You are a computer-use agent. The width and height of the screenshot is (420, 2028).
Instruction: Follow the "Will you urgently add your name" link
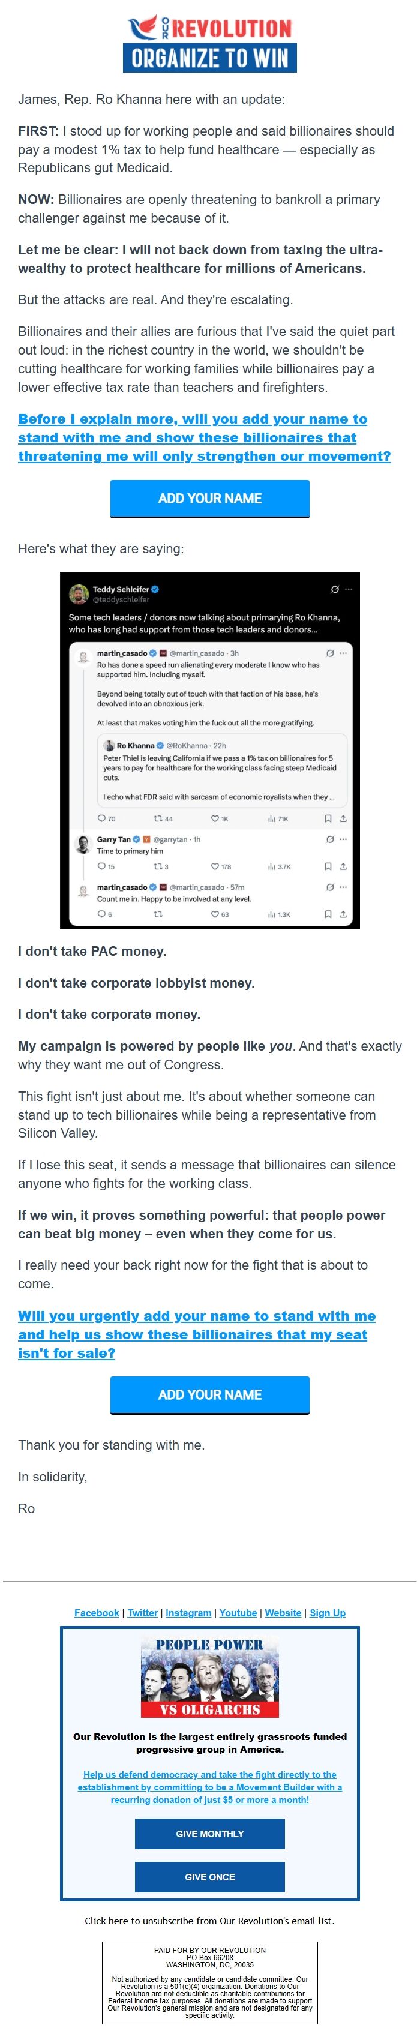pos(196,1334)
